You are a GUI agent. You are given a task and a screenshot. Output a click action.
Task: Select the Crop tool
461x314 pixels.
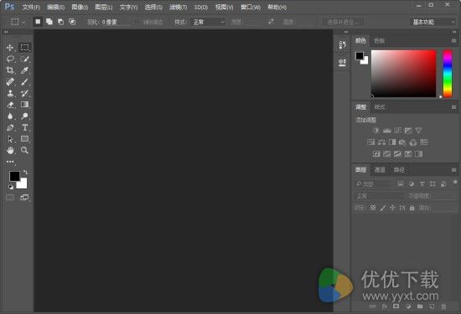[10, 70]
